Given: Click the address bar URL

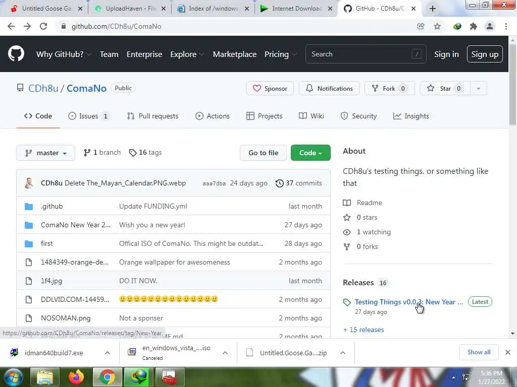Looking at the screenshot, I should click(117, 26).
